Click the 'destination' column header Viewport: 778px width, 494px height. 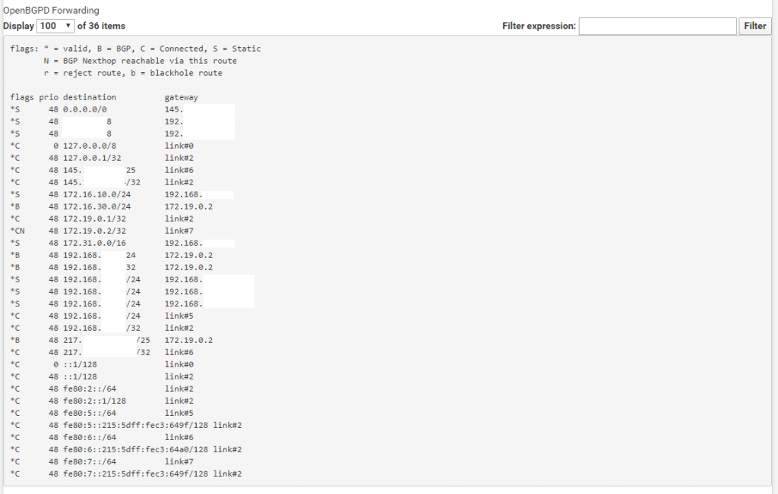(90, 97)
